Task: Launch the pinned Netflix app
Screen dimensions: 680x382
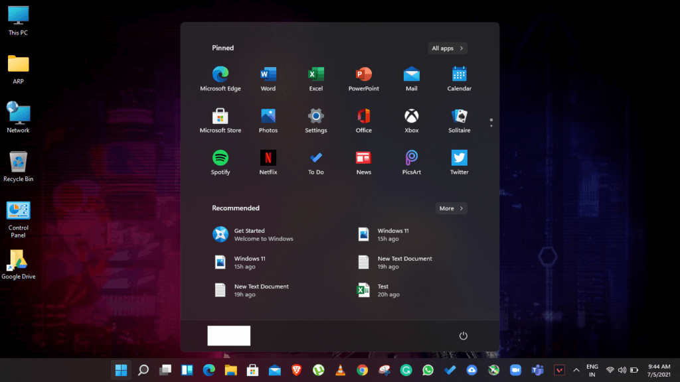Action: click(x=268, y=163)
